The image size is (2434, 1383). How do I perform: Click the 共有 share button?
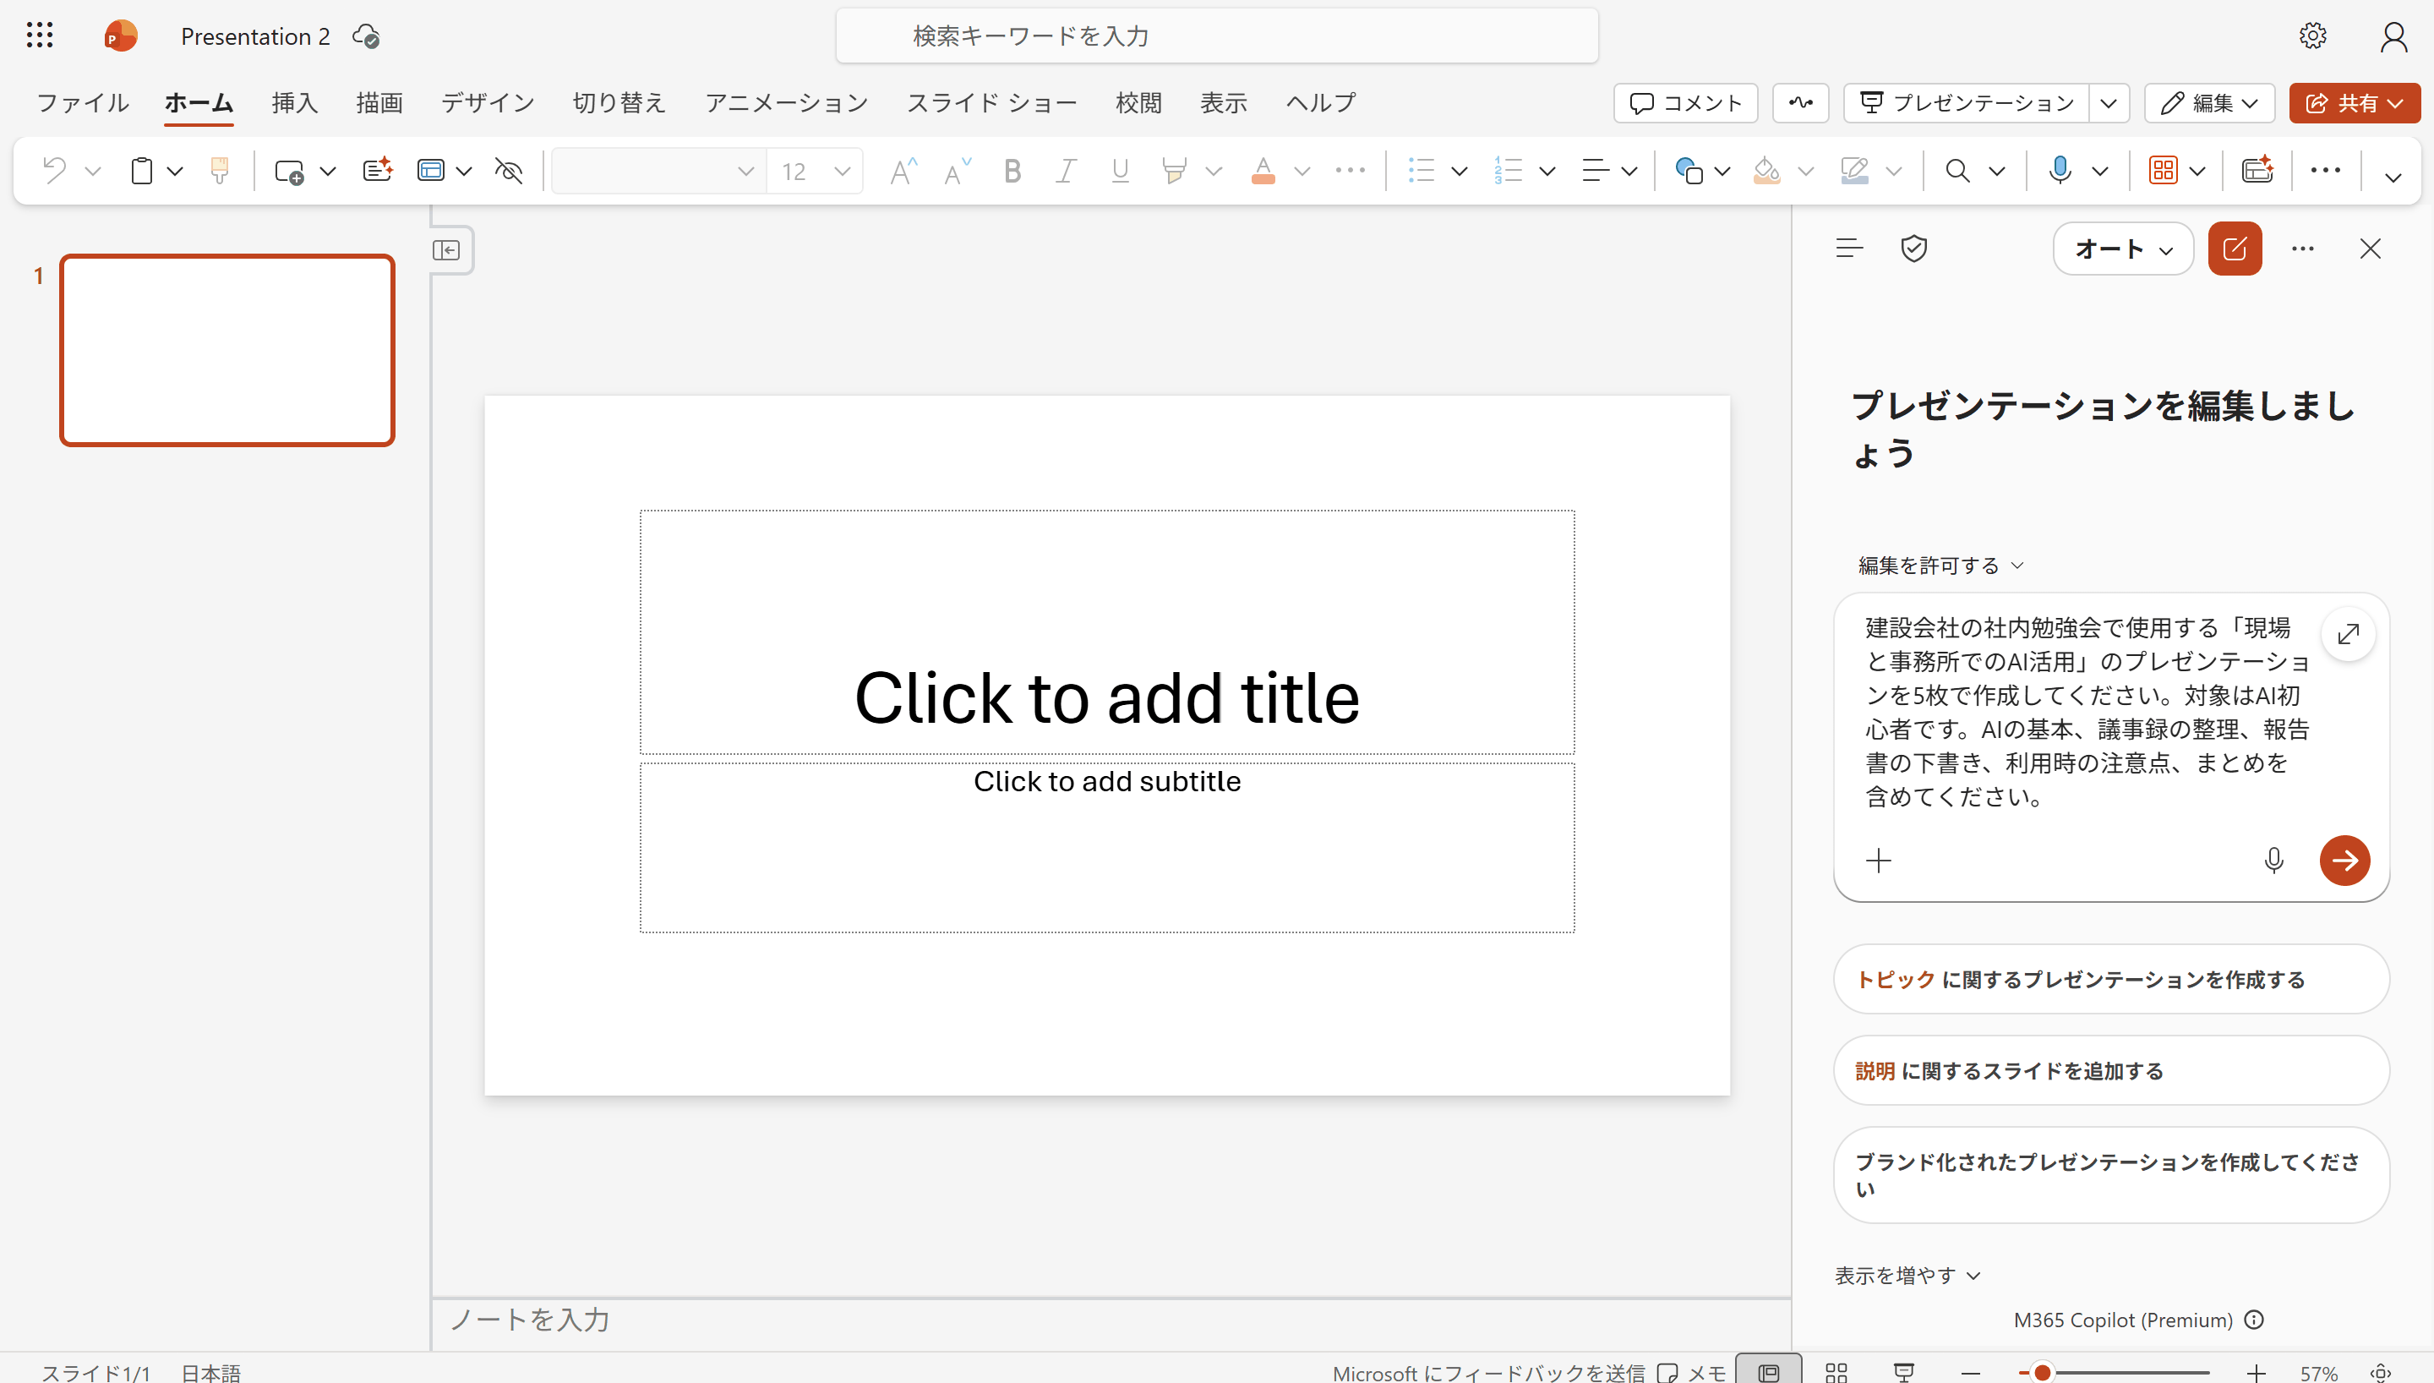2354,102
